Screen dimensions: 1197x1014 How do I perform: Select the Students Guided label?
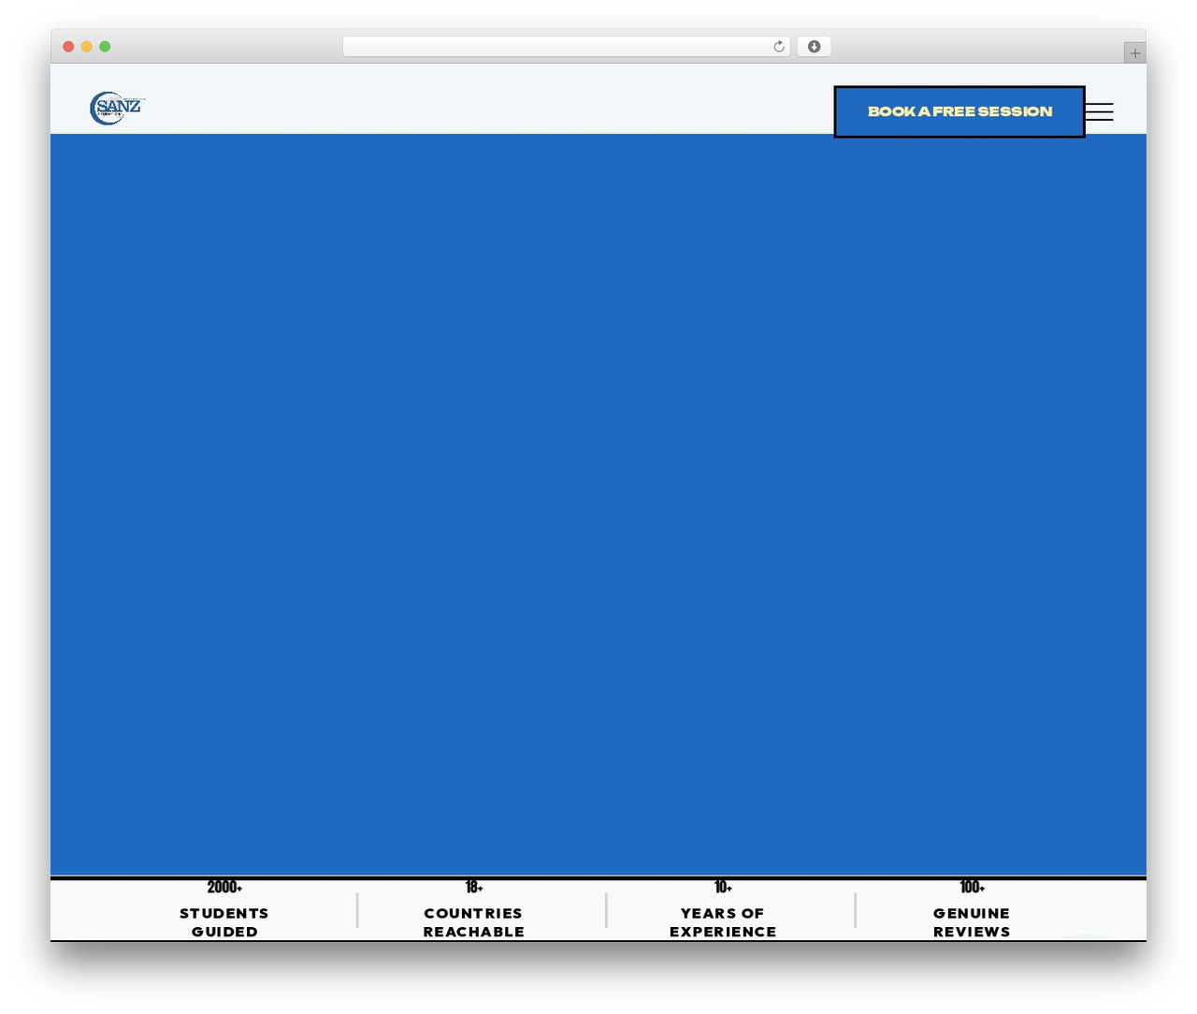tap(224, 922)
